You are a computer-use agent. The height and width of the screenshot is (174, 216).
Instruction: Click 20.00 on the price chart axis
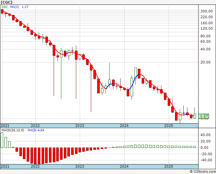206,62
